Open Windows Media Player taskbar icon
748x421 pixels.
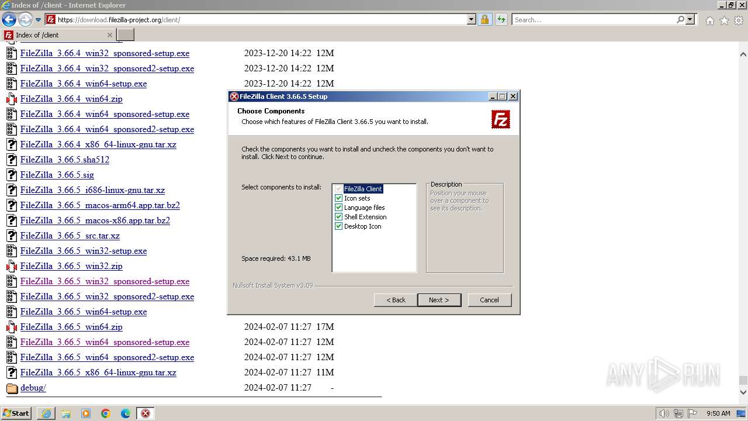(x=86, y=413)
